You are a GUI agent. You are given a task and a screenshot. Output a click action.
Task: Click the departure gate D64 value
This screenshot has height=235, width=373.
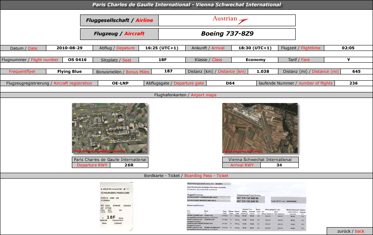(x=230, y=83)
